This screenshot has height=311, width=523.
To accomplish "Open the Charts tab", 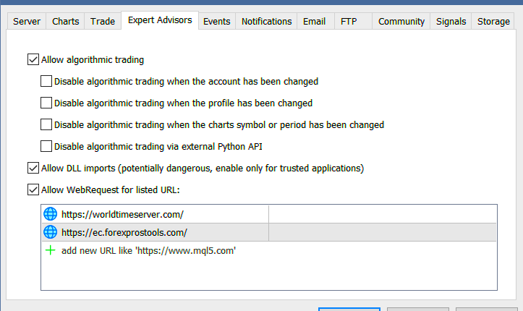I will 66,21.
